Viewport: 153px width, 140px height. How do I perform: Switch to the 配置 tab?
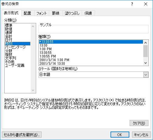click(x=27, y=13)
